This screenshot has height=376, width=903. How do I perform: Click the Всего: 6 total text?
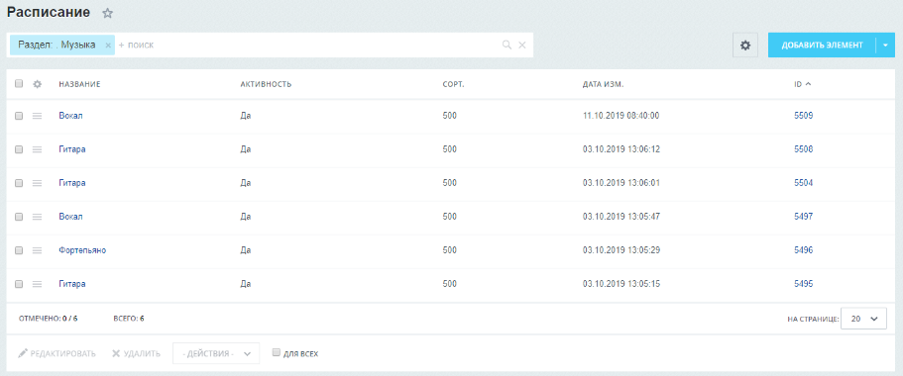coord(130,318)
